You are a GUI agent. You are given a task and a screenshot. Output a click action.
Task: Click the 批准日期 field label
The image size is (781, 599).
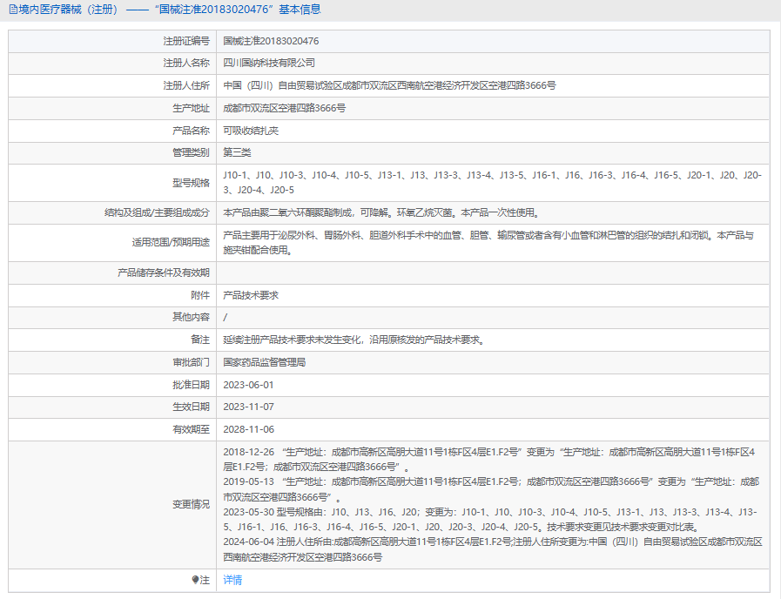[x=192, y=385]
